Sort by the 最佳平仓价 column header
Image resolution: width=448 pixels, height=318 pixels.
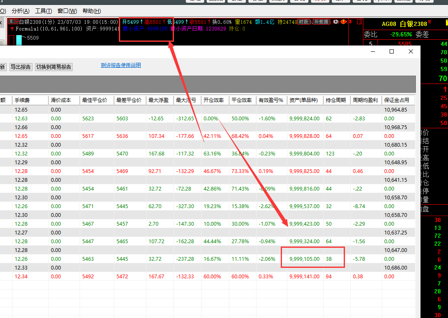[x=97, y=100]
